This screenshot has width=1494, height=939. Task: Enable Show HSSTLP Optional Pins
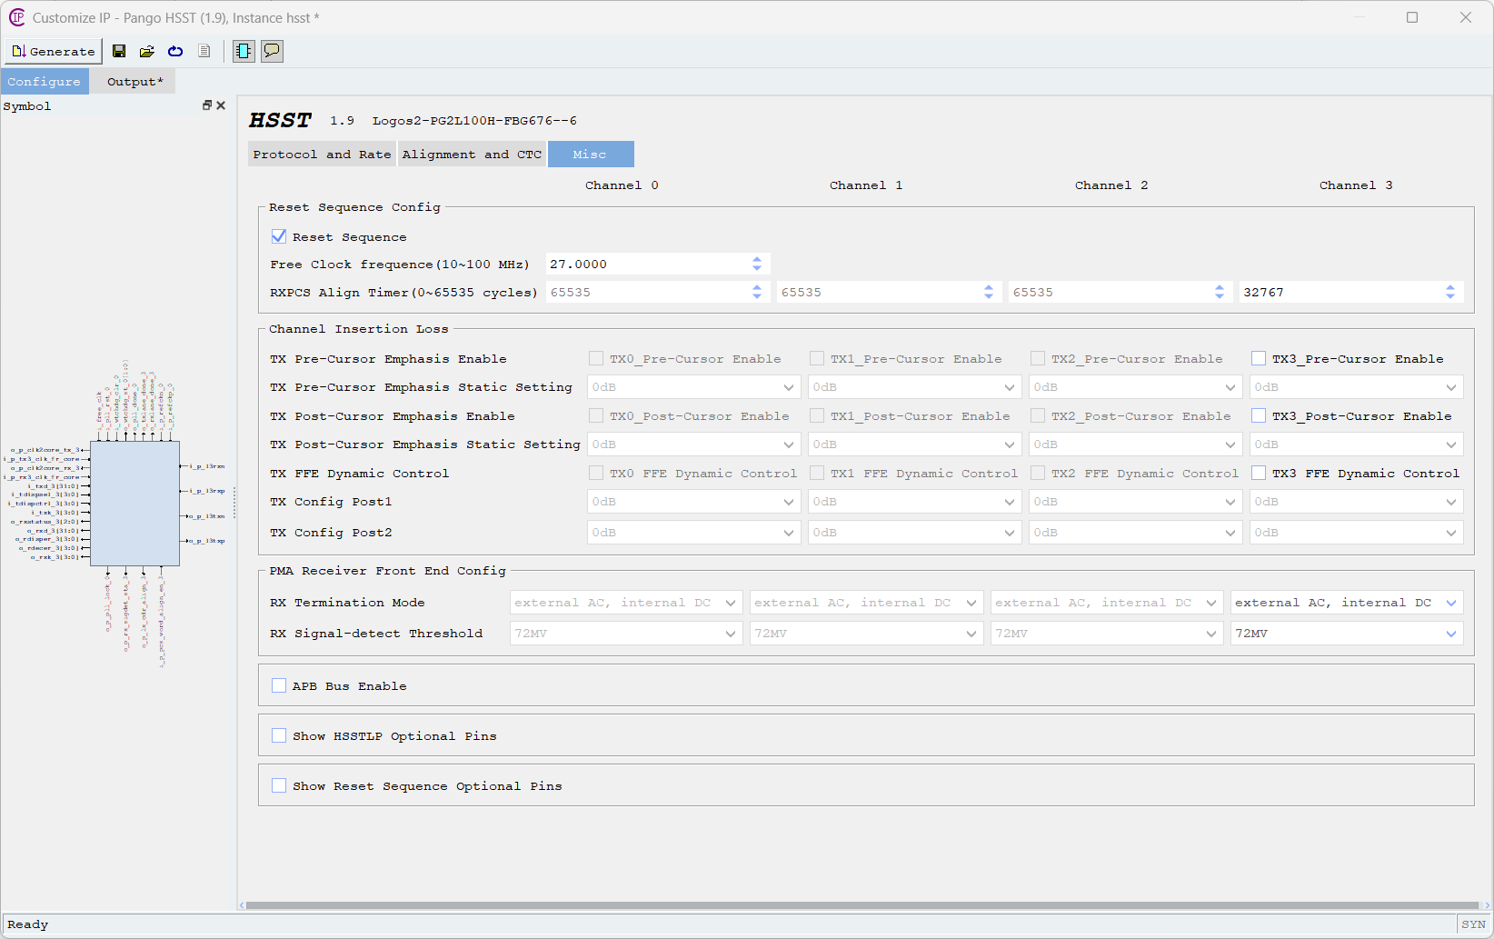[279, 735]
